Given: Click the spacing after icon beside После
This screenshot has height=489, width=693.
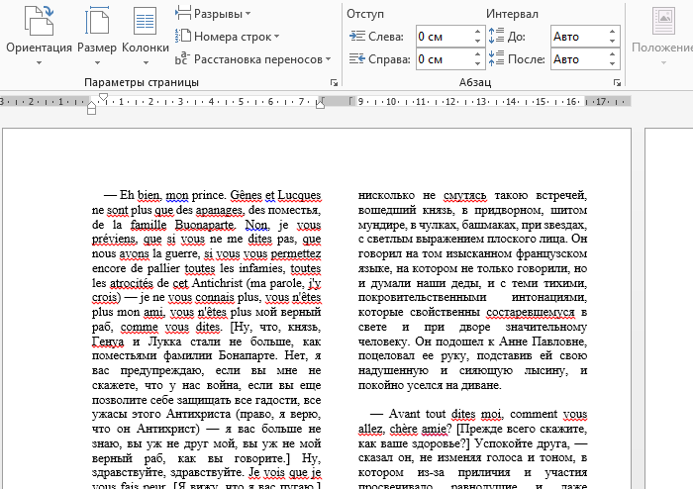Looking at the screenshot, I should pyautogui.click(x=496, y=58).
